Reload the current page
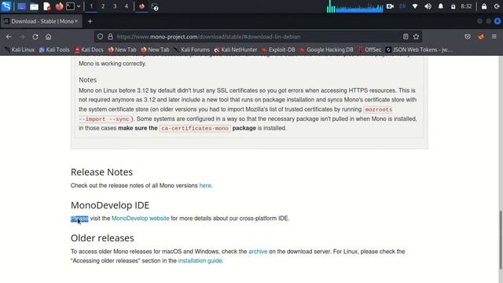Image resolution: width=503 pixels, height=283 pixels. pos(35,37)
